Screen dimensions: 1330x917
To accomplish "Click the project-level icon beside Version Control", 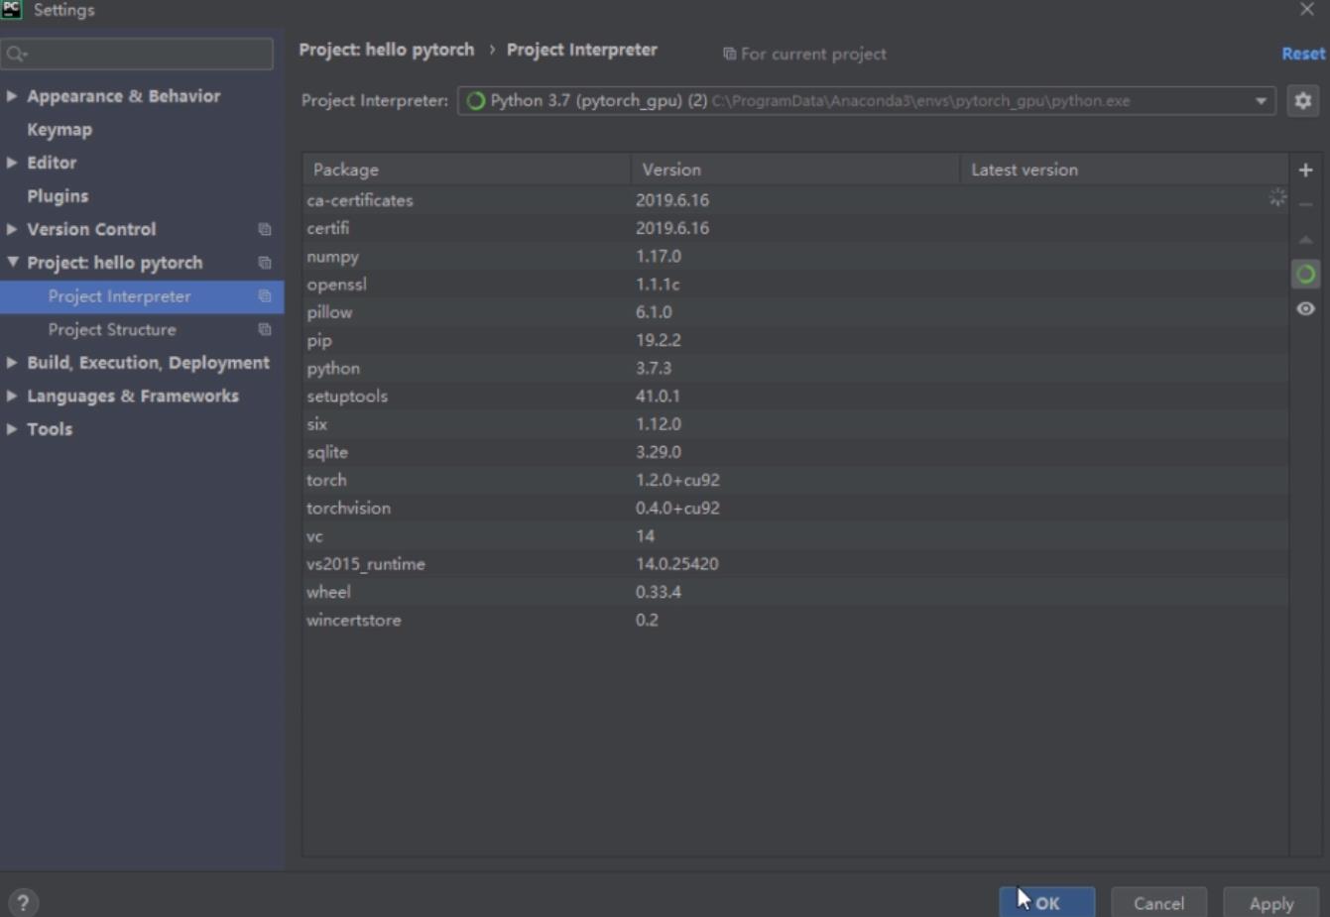I will click(x=265, y=230).
